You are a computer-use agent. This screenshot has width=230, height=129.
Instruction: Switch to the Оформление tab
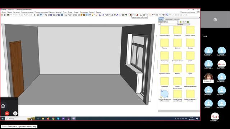point(169,20)
